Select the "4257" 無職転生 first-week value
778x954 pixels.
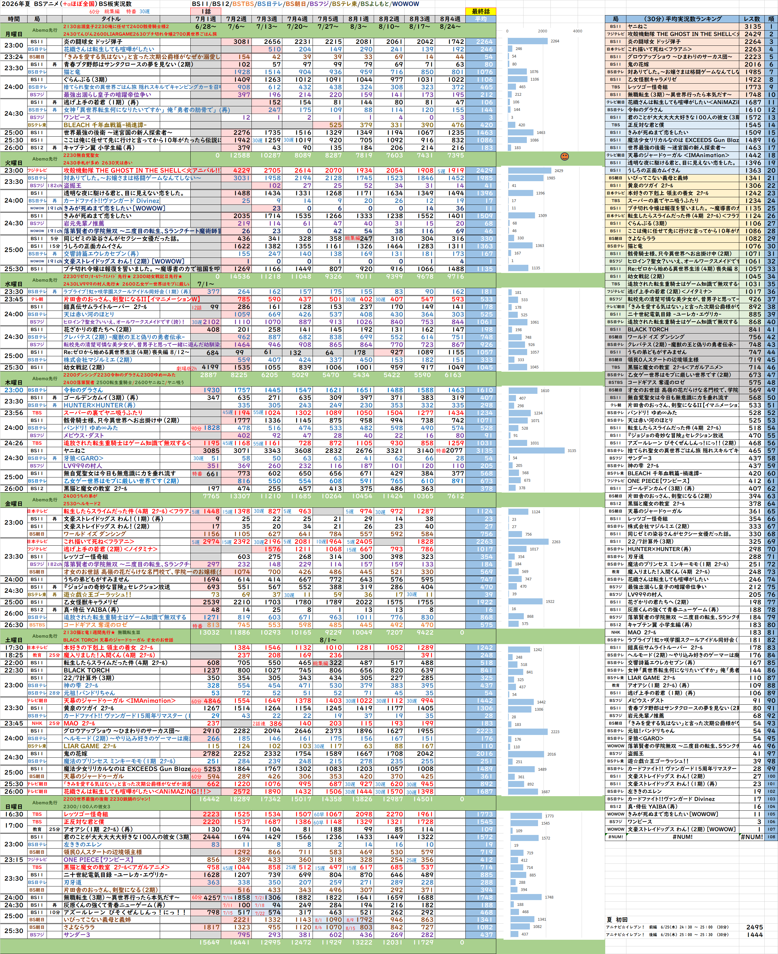212,897
